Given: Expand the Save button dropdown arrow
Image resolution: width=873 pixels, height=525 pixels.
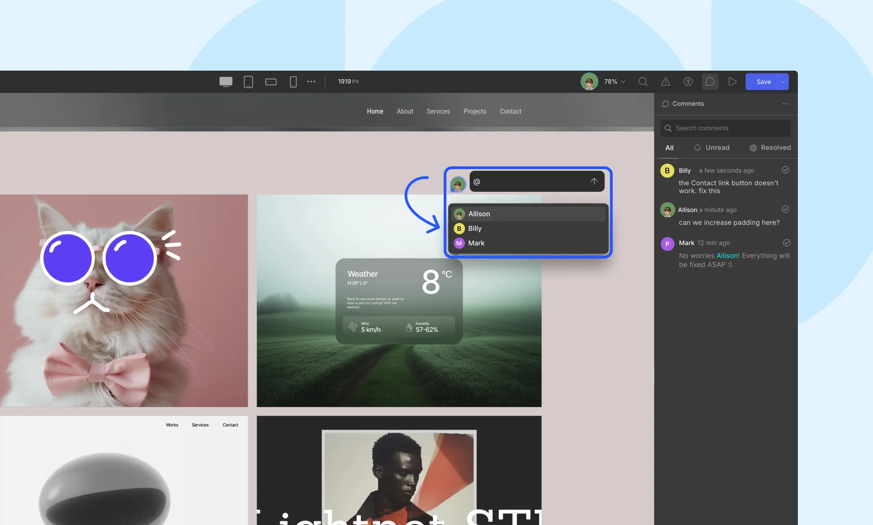Looking at the screenshot, I should click(783, 81).
